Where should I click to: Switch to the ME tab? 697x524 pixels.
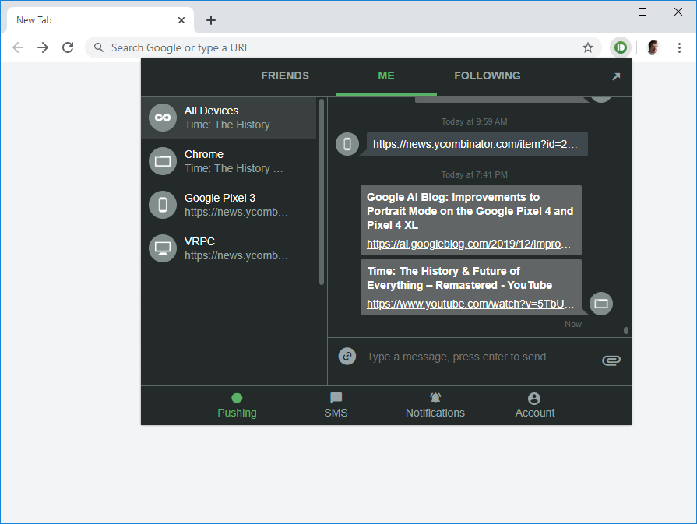[385, 76]
